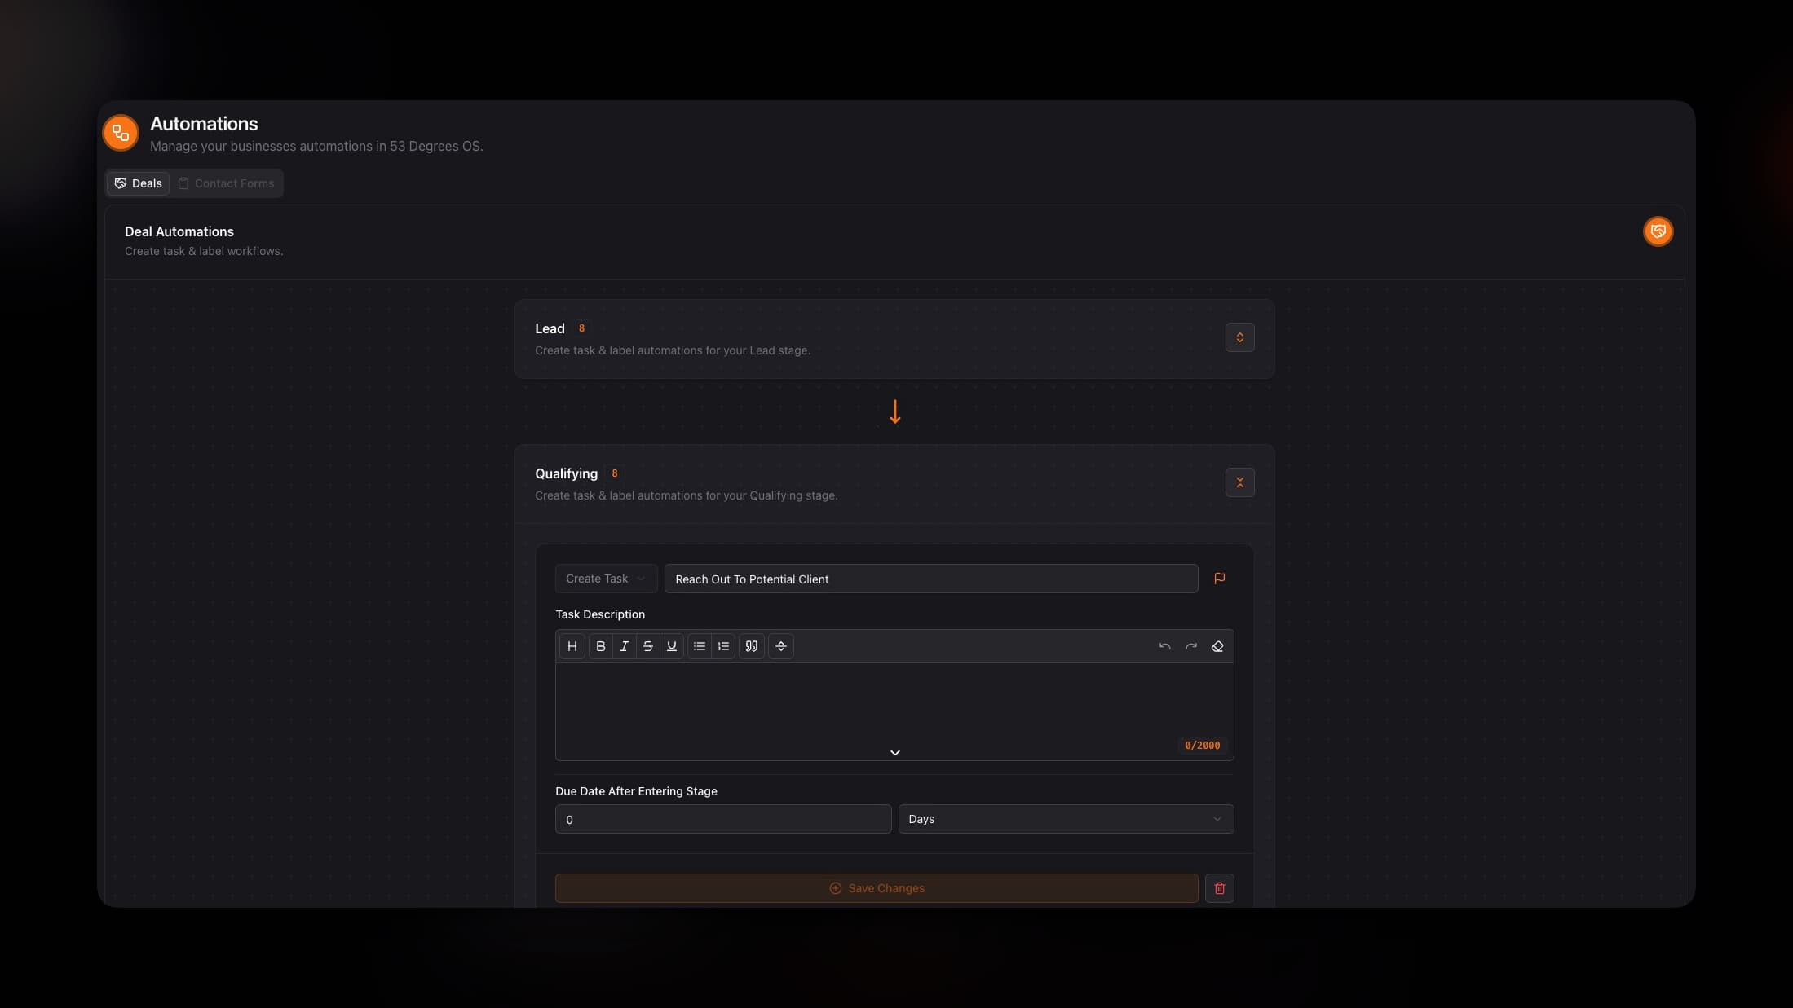The width and height of the screenshot is (1793, 1008).
Task: Toggle underline formatting
Action: point(672,646)
